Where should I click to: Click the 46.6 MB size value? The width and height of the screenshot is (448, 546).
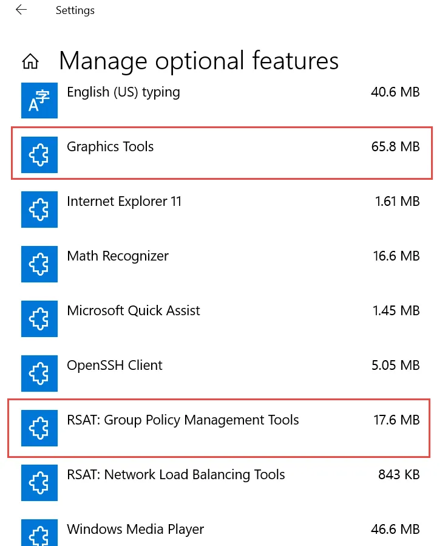(395, 529)
